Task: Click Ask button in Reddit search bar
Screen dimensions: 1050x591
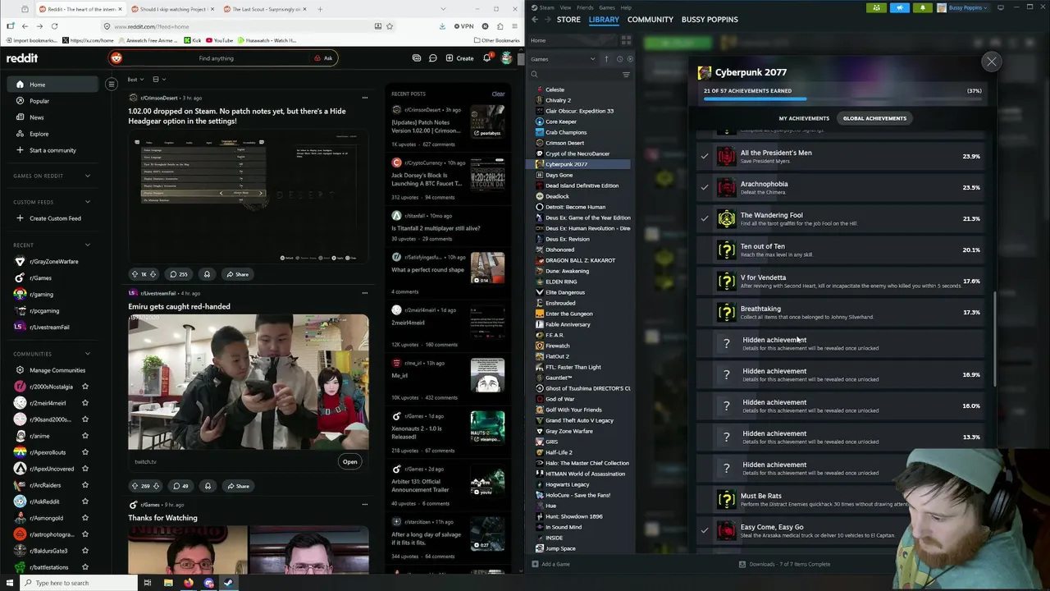Action: pos(323,58)
